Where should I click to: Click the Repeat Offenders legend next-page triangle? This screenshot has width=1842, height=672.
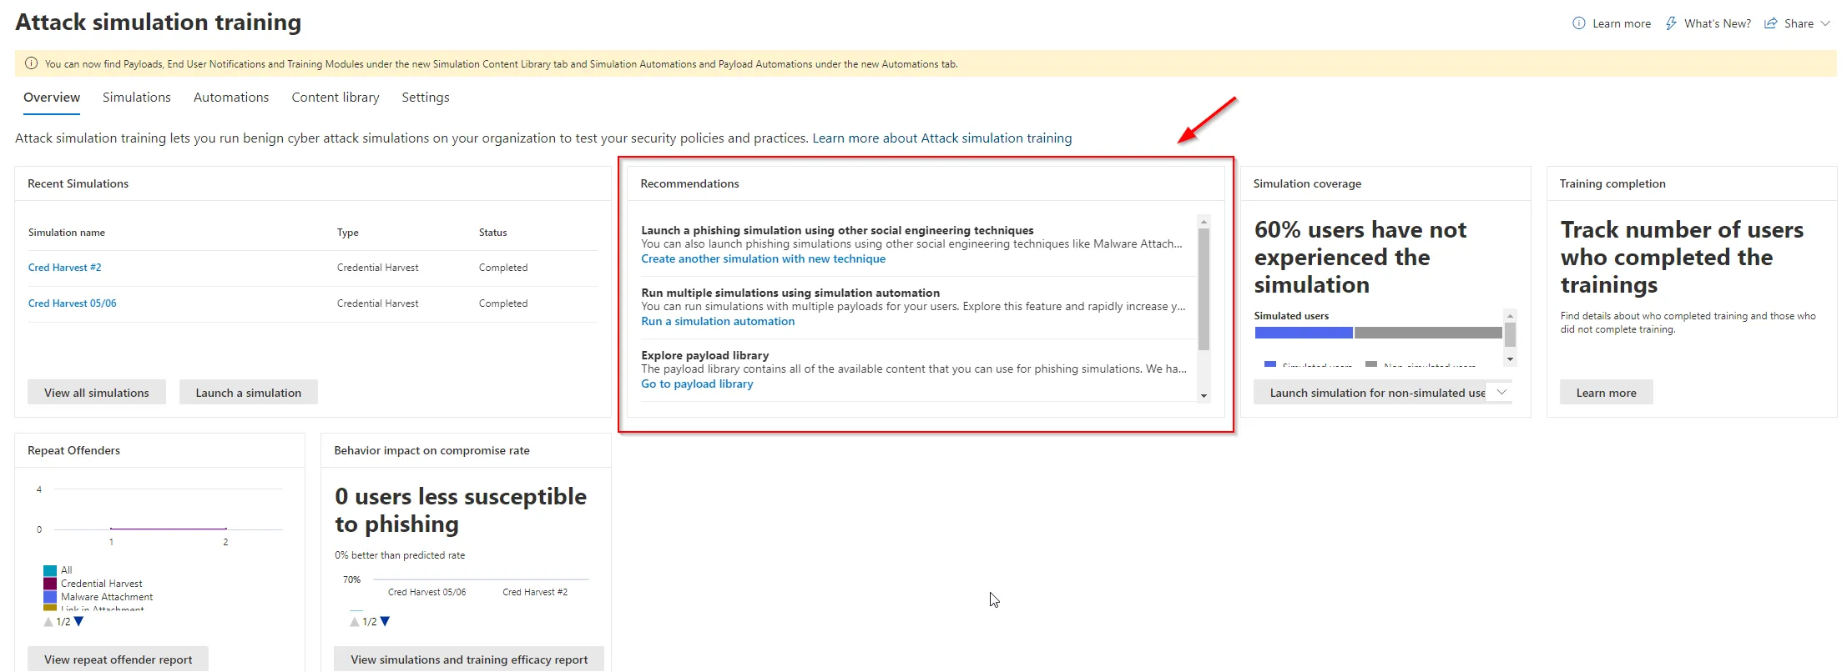click(x=78, y=622)
